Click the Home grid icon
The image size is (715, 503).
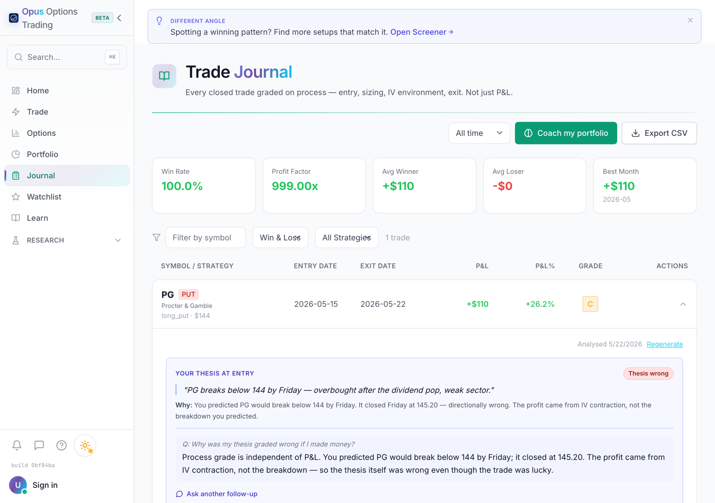tap(16, 91)
